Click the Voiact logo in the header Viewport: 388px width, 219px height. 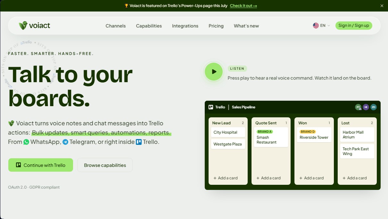coord(34,26)
